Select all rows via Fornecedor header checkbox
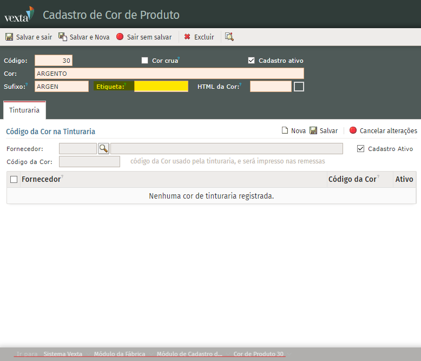 (14, 180)
